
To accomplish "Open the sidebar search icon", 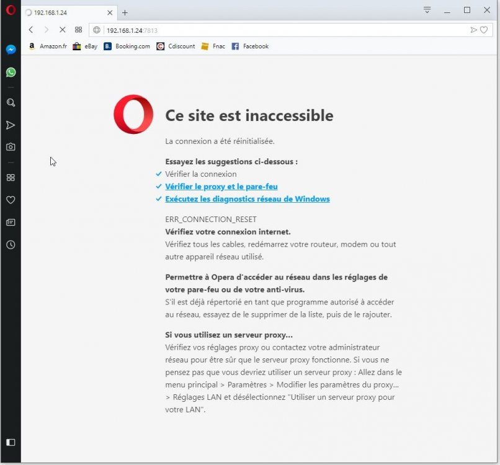I will 11,103.
